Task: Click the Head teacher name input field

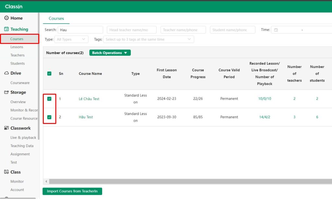Action: (x=131, y=30)
